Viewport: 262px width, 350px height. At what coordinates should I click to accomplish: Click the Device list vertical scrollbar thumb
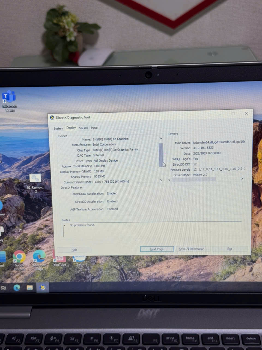[x=161, y=155]
